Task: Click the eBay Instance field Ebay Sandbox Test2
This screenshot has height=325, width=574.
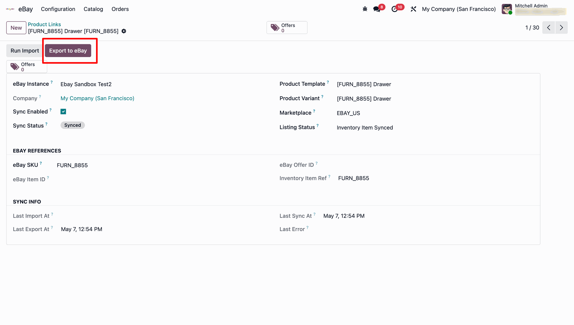Action: [86, 84]
